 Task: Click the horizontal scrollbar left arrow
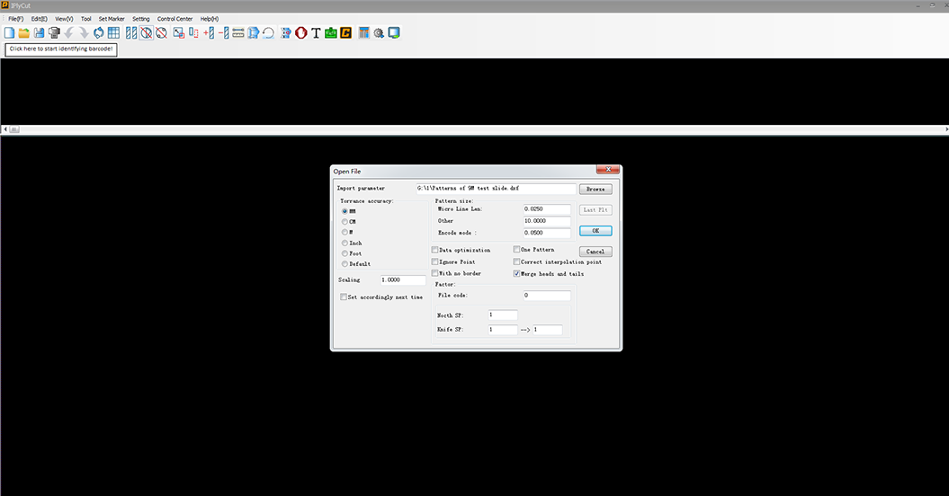coord(4,130)
